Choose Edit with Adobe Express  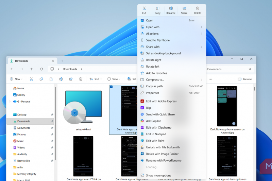(172, 101)
